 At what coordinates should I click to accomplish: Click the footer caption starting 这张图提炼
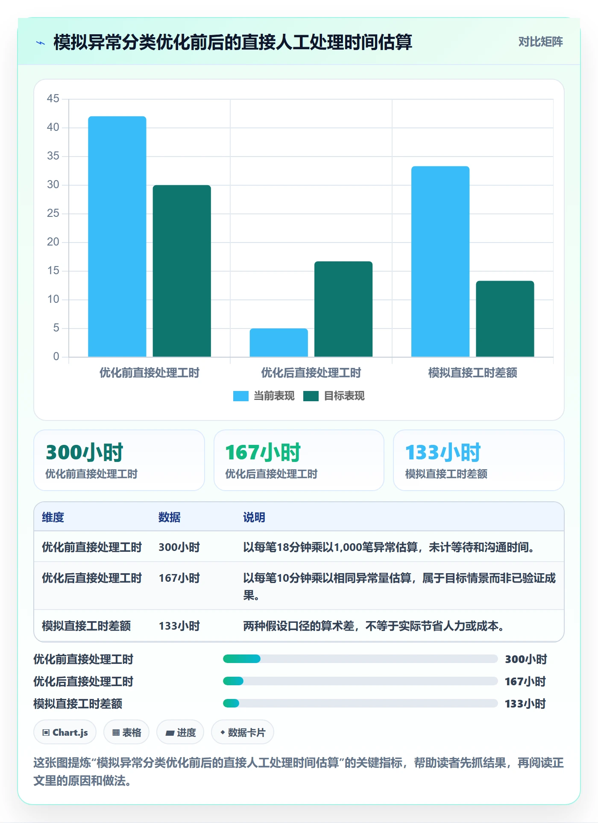click(x=299, y=772)
